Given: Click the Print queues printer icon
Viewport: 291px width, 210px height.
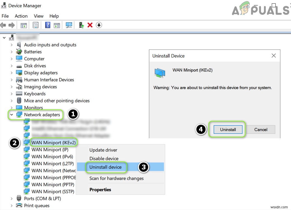Looking at the screenshot, I should pos(19,205).
